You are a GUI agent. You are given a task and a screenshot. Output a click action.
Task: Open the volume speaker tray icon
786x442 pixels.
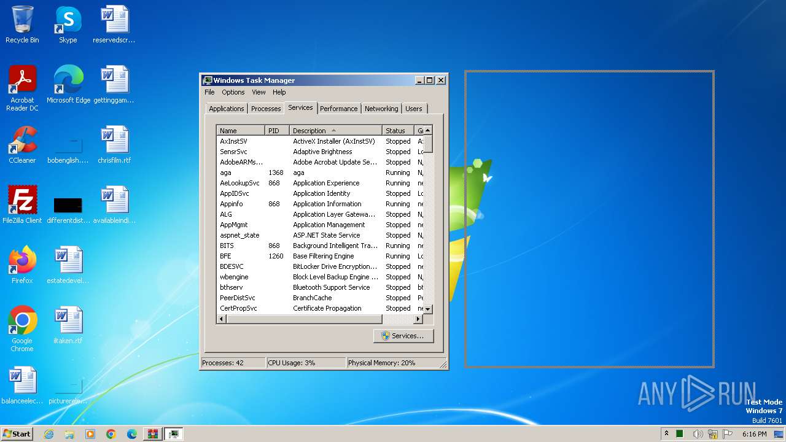[698, 434]
